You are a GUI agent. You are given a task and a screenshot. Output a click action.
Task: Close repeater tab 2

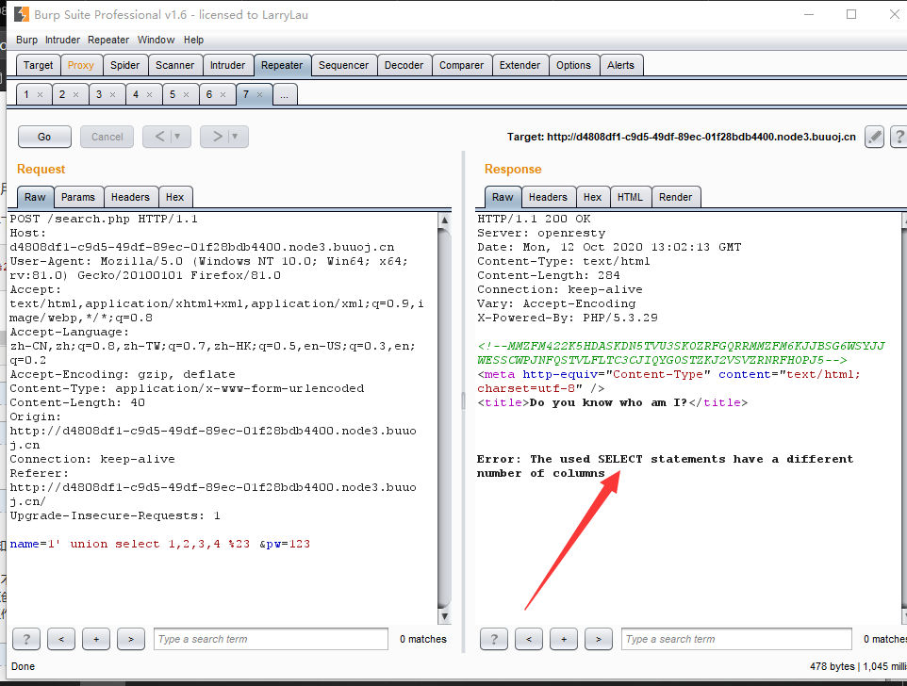pyautogui.click(x=75, y=95)
